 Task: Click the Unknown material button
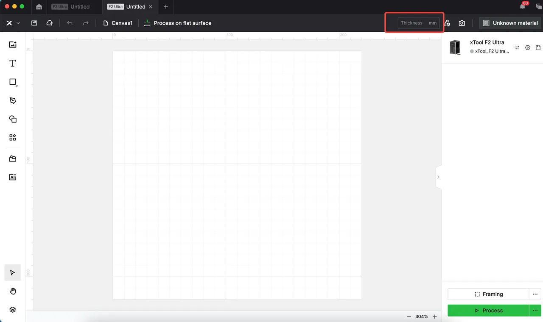click(511, 23)
